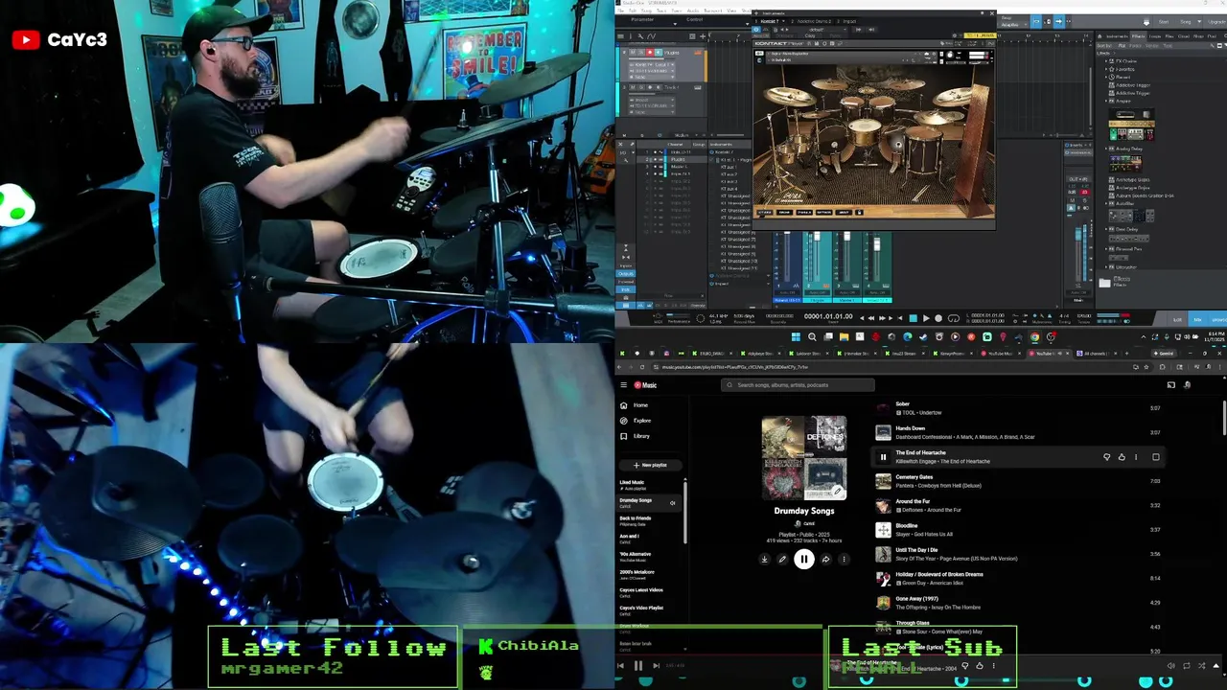Image resolution: width=1227 pixels, height=690 pixels.
Task: Expand the Favorites folder in browser
Action: (x=1106, y=69)
